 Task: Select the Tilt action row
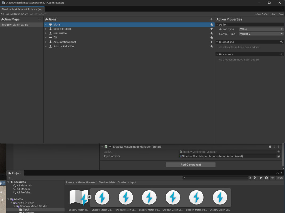(129, 38)
